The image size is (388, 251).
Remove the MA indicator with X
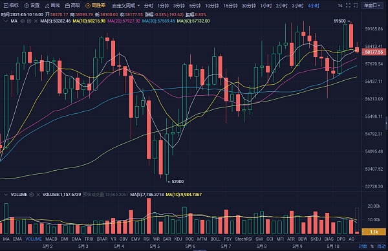click(36, 21)
